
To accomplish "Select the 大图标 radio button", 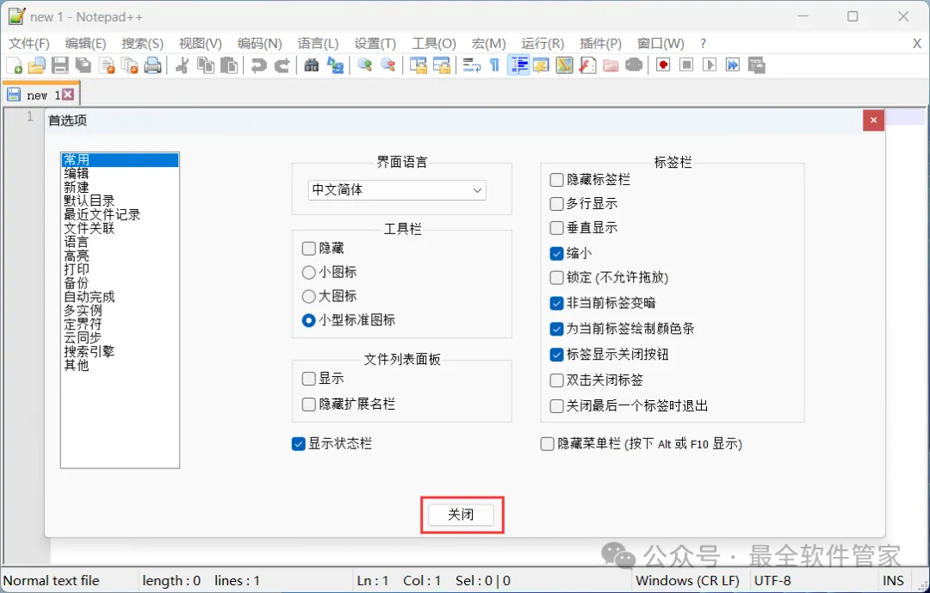I will click(308, 296).
